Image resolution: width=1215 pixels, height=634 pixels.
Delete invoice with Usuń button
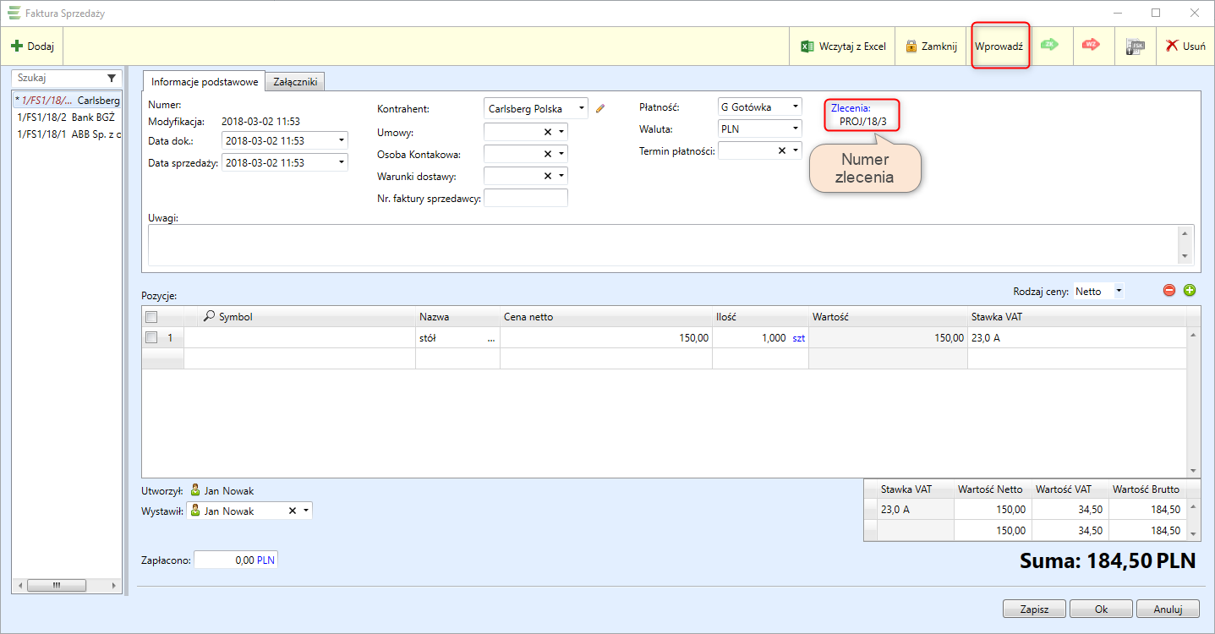click(1185, 46)
